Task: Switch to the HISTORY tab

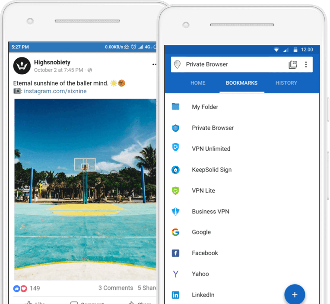Action: coord(286,83)
